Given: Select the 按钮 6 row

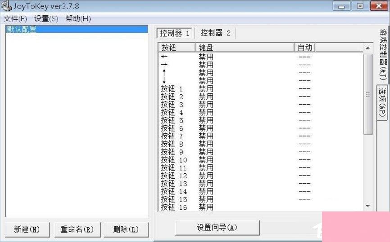Looking at the screenshot, I should click(x=260, y=128).
